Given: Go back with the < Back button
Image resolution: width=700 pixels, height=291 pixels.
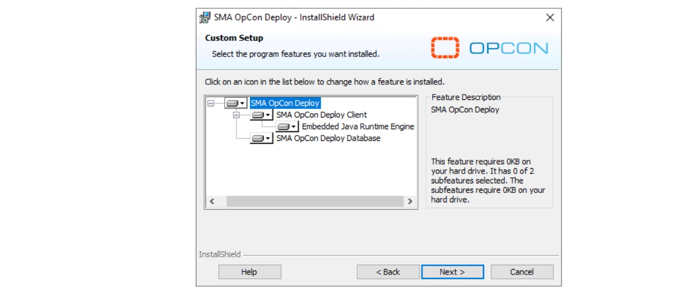Looking at the screenshot, I should point(388,272).
